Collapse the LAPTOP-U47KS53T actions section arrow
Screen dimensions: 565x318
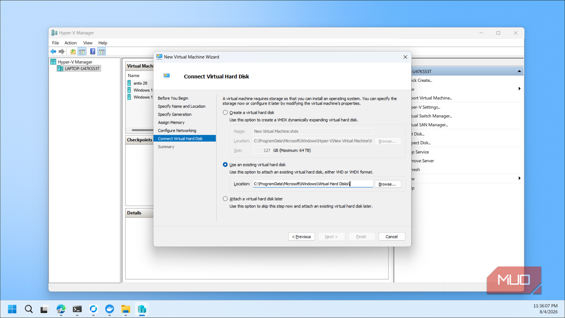519,71
